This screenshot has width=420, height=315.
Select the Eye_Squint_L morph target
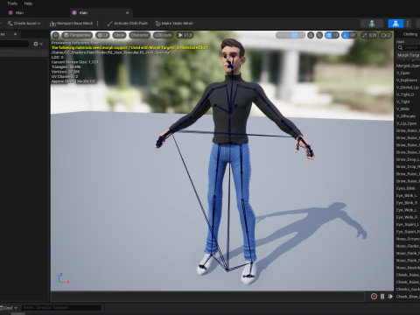click(x=408, y=224)
